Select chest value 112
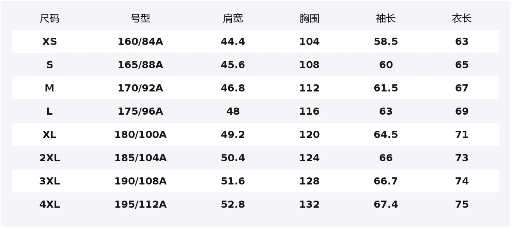 click(309, 88)
